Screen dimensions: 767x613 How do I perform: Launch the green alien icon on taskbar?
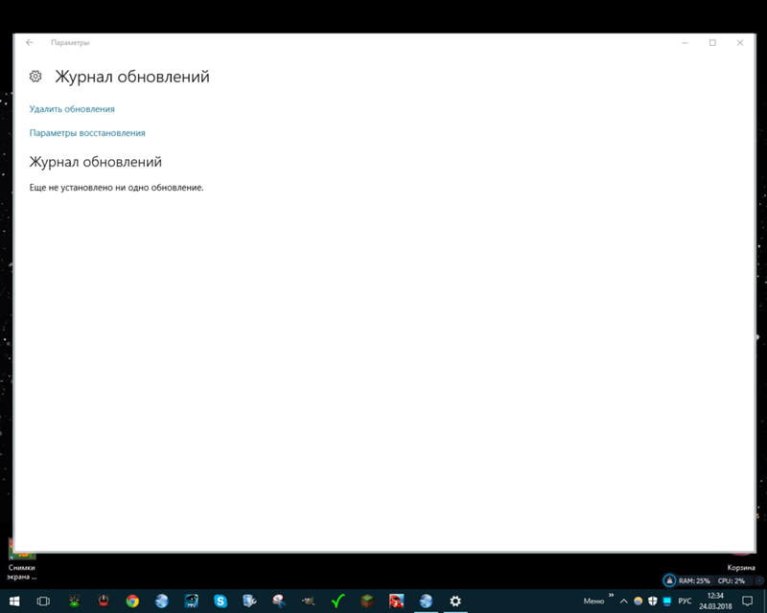pos(75,602)
